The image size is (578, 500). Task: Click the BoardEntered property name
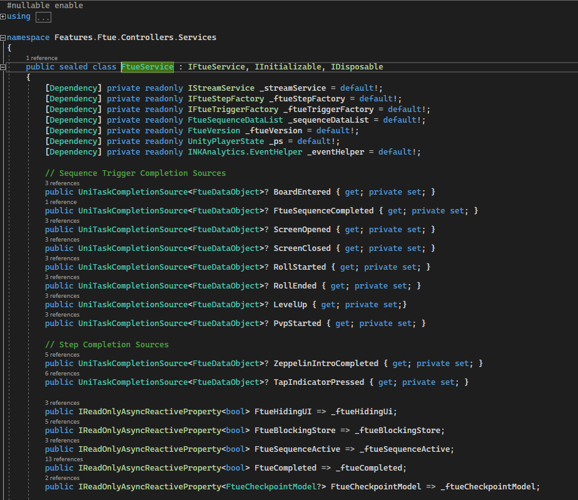[302, 192]
